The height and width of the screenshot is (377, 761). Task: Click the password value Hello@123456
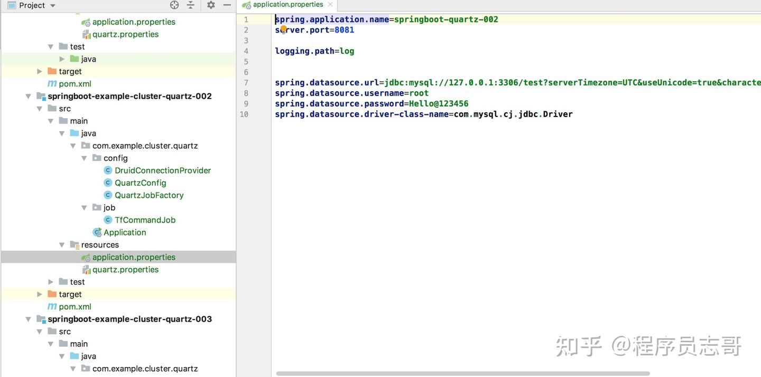click(439, 104)
